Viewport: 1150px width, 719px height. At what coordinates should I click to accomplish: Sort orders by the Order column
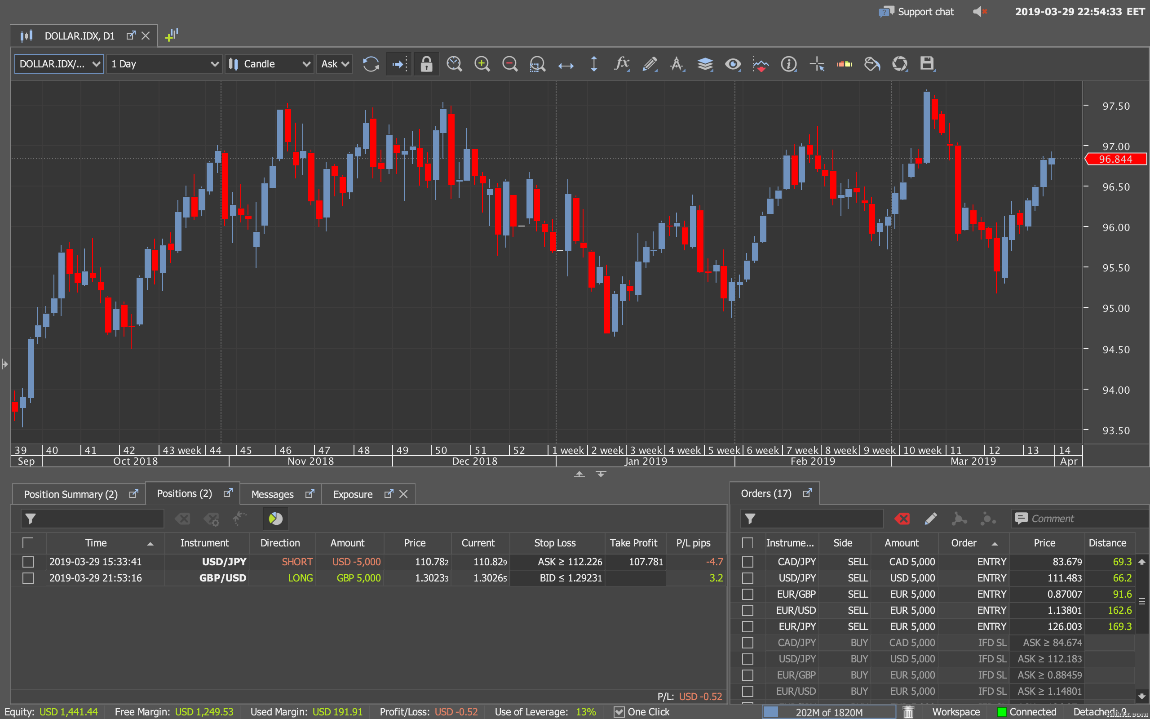click(973, 542)
